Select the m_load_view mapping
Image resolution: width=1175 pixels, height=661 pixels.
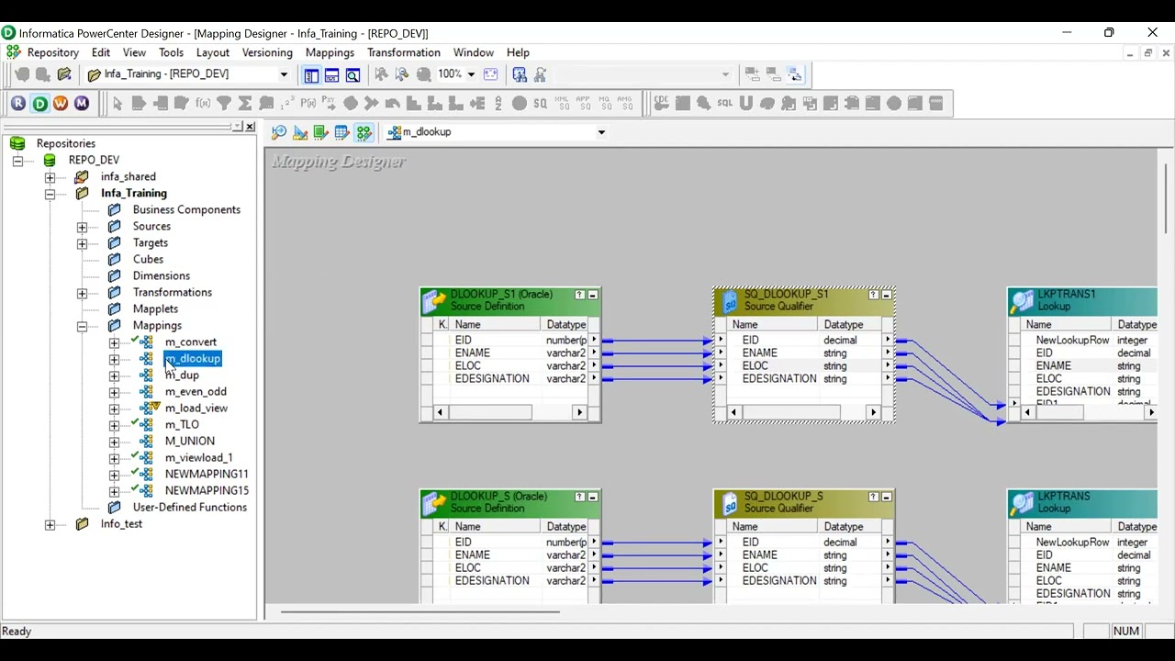click(x=196, y=409)
